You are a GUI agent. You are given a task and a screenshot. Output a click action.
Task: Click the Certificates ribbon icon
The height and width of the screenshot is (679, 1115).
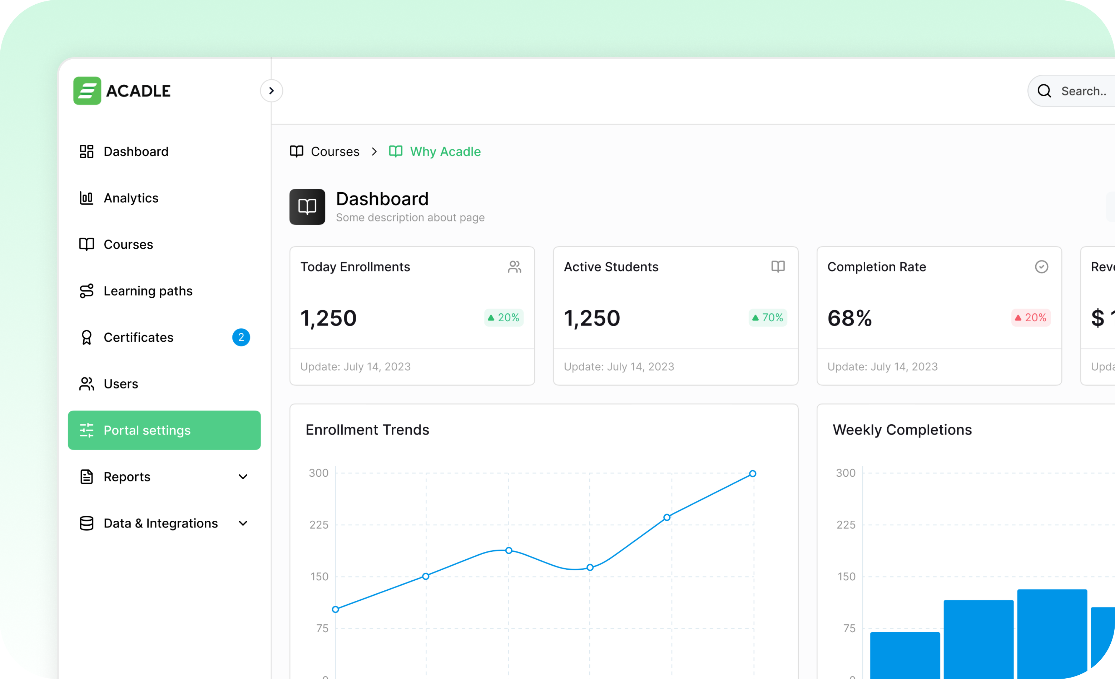pyautogui.click(x=86, y=337)
